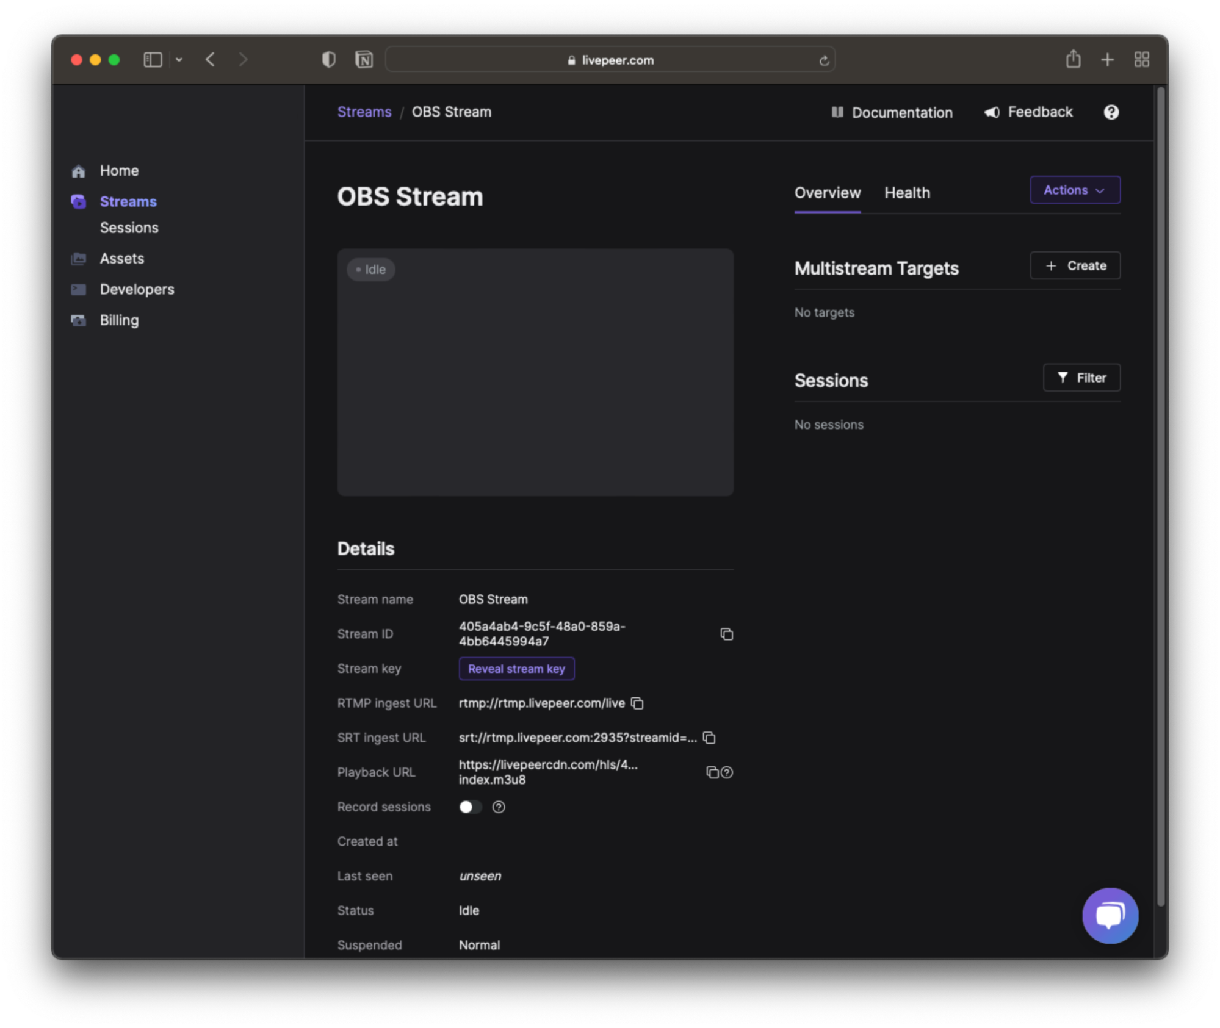The height and width of the screenshot is (1028, 1220).
Task: Open the Actions dropdown
Action: tap(1074, 190)
